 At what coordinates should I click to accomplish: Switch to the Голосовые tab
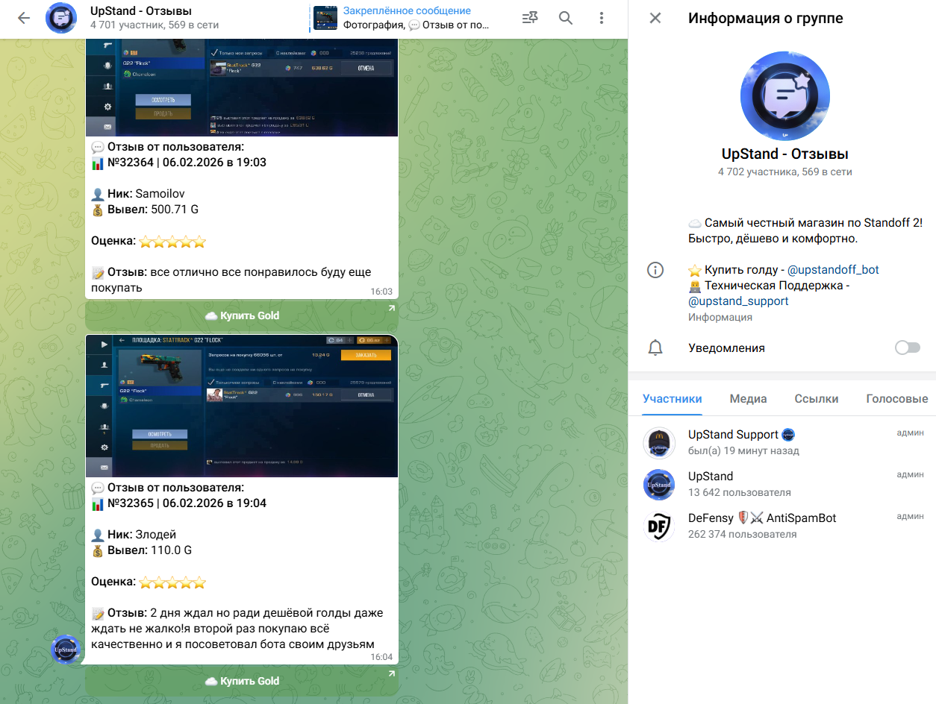click(x=896, y=399)
